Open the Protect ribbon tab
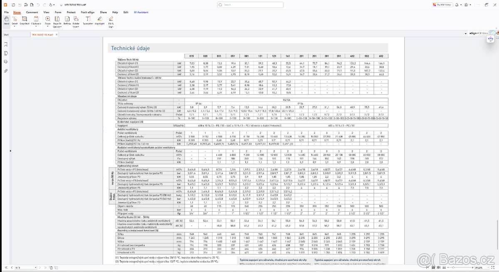The height and width of the screenshot is (272, 499). (x=71, y=12)
